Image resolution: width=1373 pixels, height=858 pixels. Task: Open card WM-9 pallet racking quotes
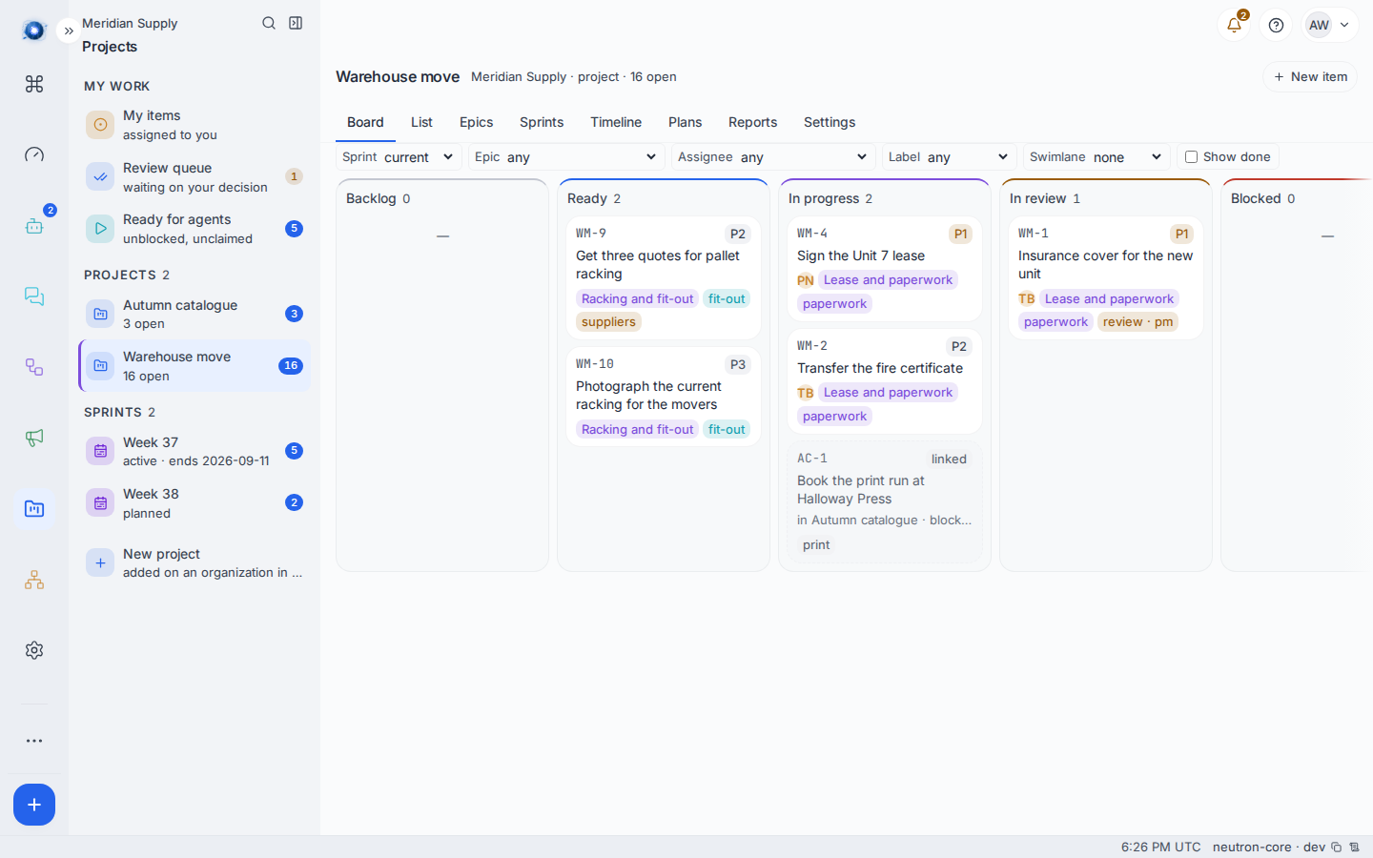point(664,277)
